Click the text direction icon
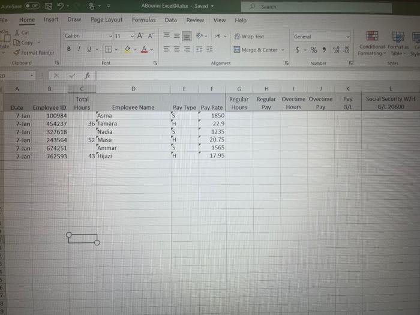Viewport: 420px width, 315px height. coord(218,36)
